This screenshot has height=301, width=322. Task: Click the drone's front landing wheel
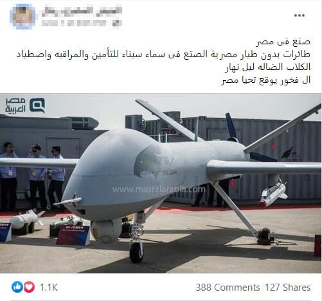point(136,252)
